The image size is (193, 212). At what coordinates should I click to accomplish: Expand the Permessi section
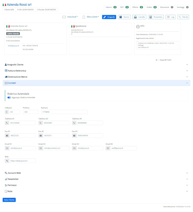[x=96, y=185]
